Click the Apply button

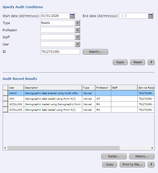click(x=120, y=62)
